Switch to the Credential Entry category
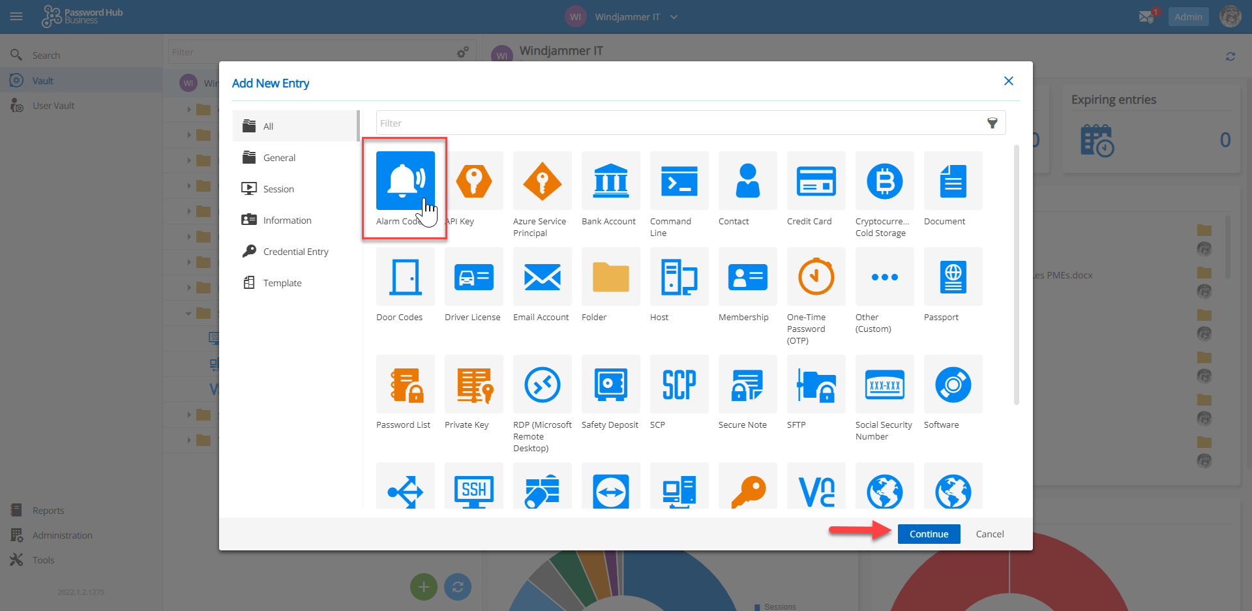 [x=295, y=252]
